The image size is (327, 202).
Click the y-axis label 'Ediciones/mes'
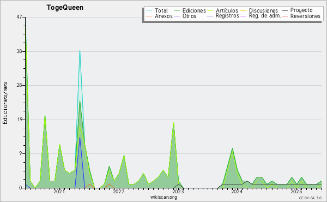[5, 103]
